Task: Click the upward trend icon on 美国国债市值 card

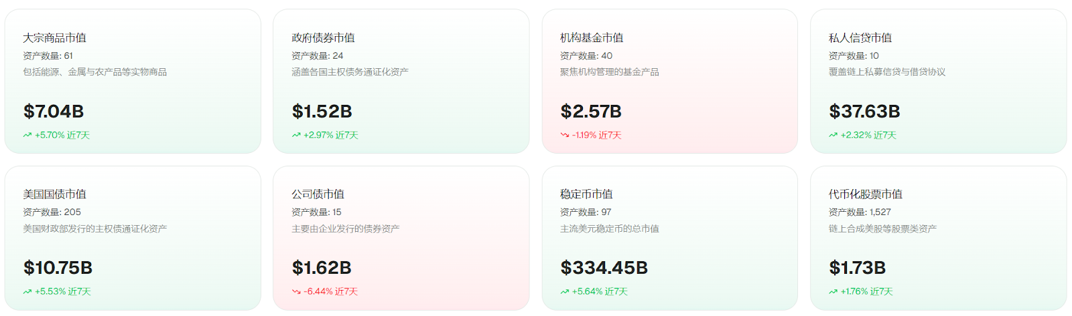Action: point(27,291)
